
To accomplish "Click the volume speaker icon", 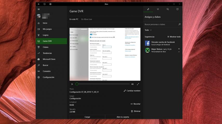I will pyautogui.click(x=132, y=84).
